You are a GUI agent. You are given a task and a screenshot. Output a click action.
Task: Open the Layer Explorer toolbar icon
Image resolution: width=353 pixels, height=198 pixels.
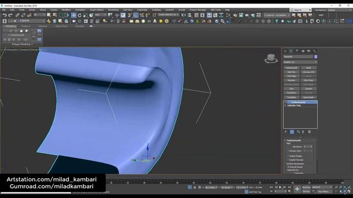(x=202, y=15)
